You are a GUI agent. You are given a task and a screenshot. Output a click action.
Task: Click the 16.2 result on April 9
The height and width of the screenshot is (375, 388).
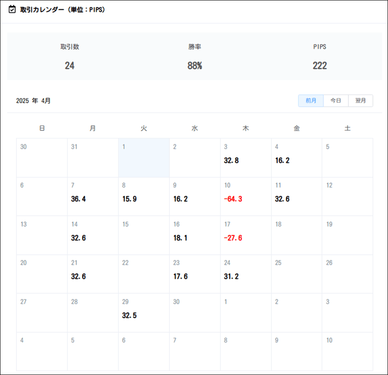coord(180,199)
